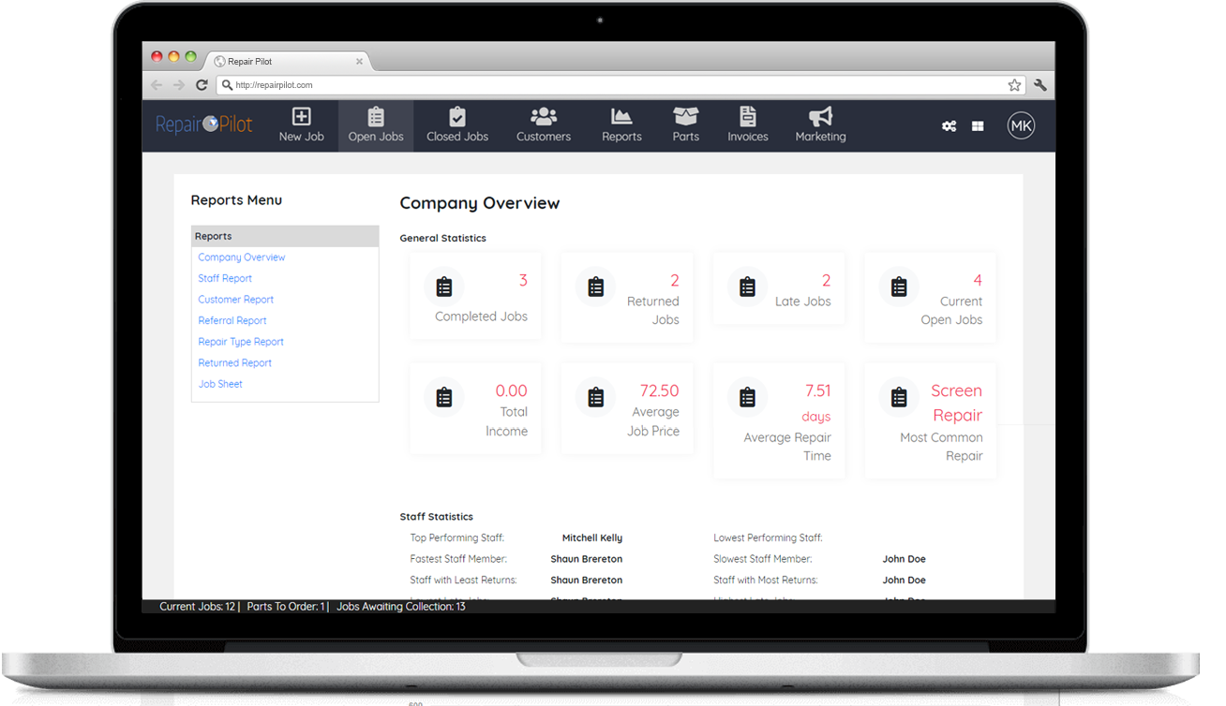Image resolution: width=1226 pixels, height=706 pixels.
Task: Open the Invoices section
Action: pos(748,125)
